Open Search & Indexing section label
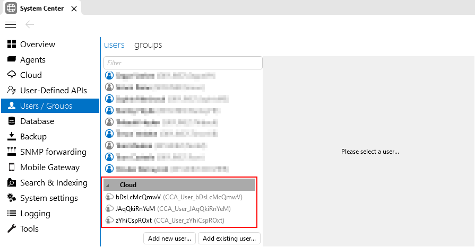Image resolution: width=475 pixels, height=247 pixels. click(54, 183)
